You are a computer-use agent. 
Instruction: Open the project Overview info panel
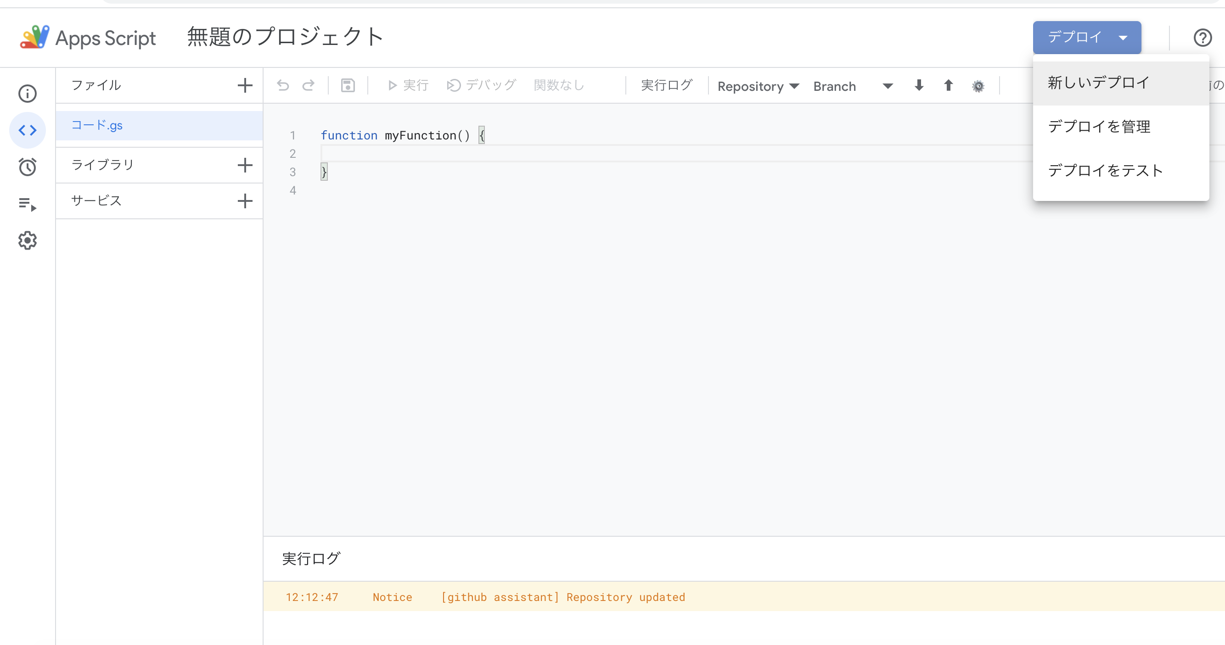click(27, 93)
